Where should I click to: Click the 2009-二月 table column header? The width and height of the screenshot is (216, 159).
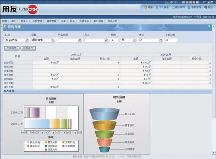pyautogui.click(x=76, y=55)
